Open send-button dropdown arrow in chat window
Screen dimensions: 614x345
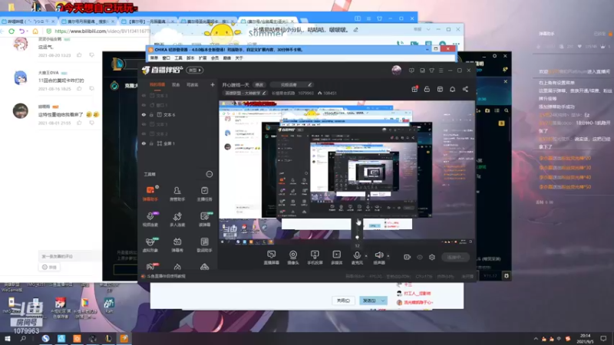point(383,301)
